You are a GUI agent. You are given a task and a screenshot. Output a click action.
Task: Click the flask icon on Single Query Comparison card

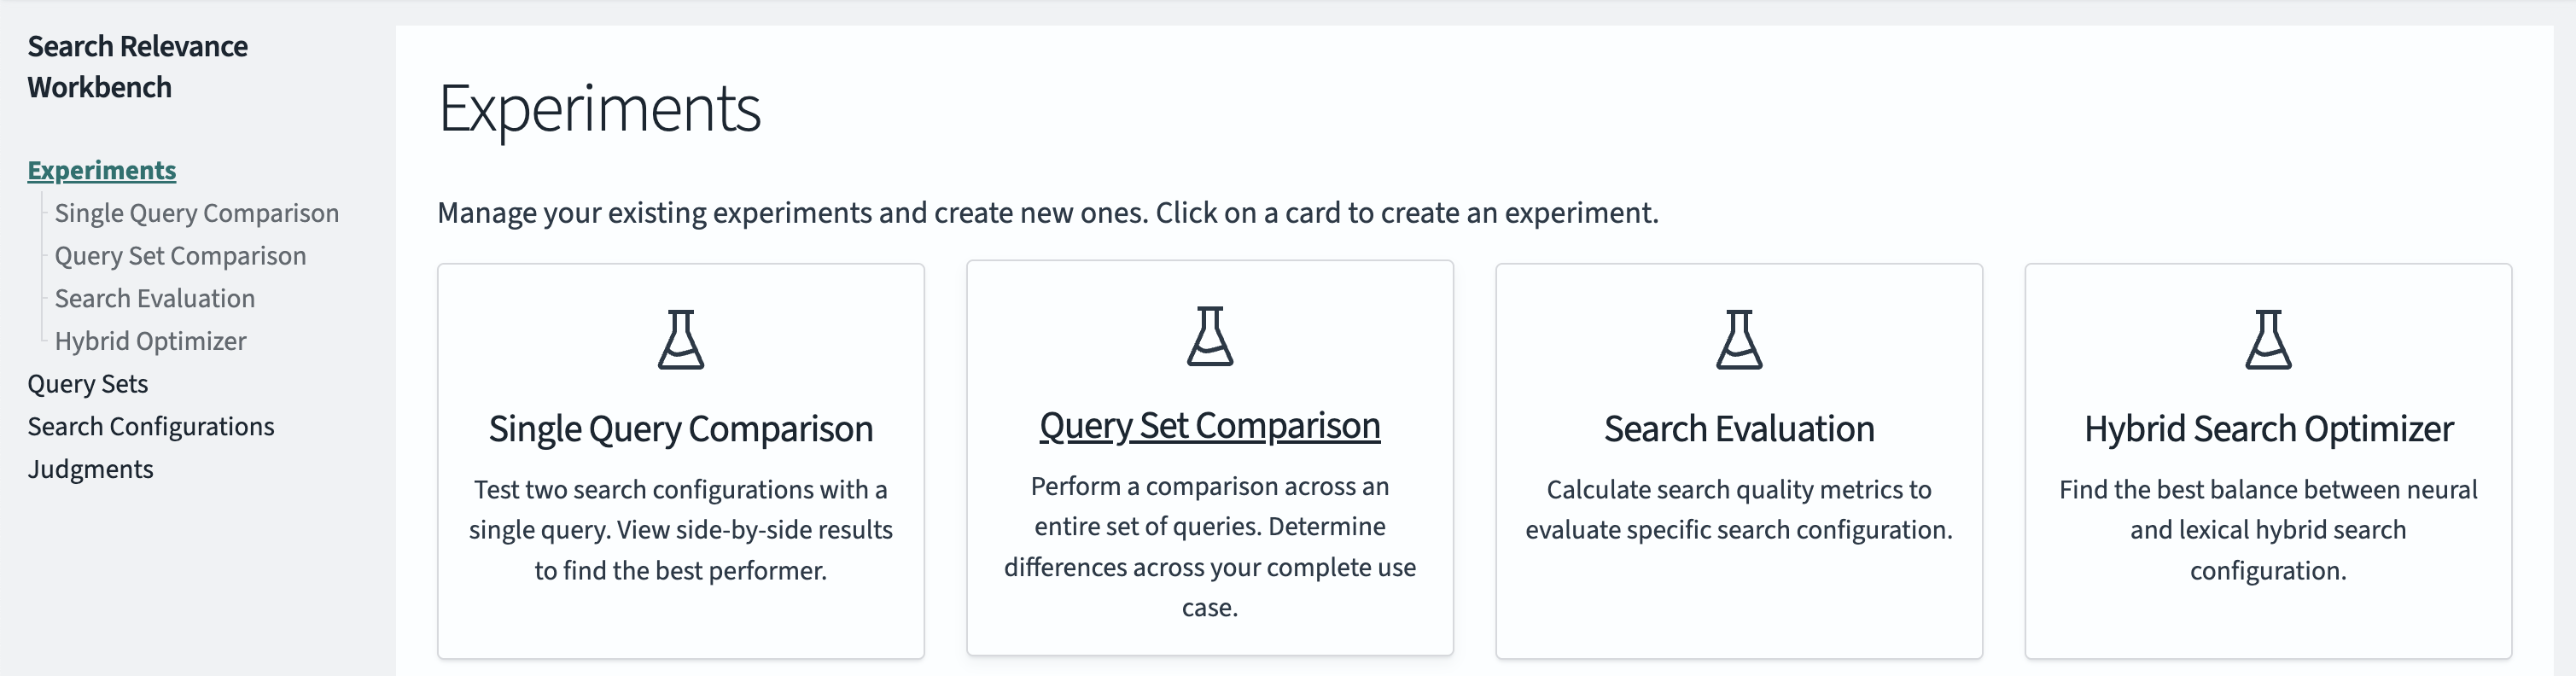point(681,340)
